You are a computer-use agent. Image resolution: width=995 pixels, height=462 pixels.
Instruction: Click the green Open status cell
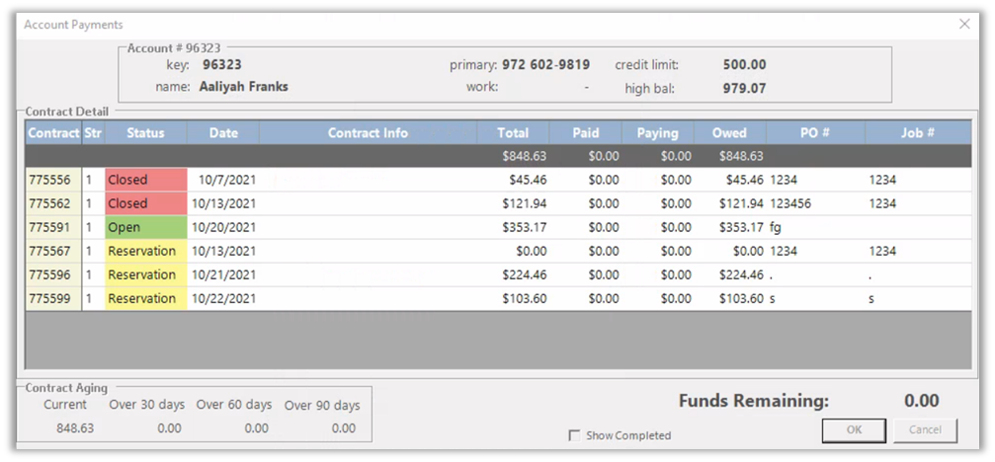pyautogui.click(x=145, y=227)
